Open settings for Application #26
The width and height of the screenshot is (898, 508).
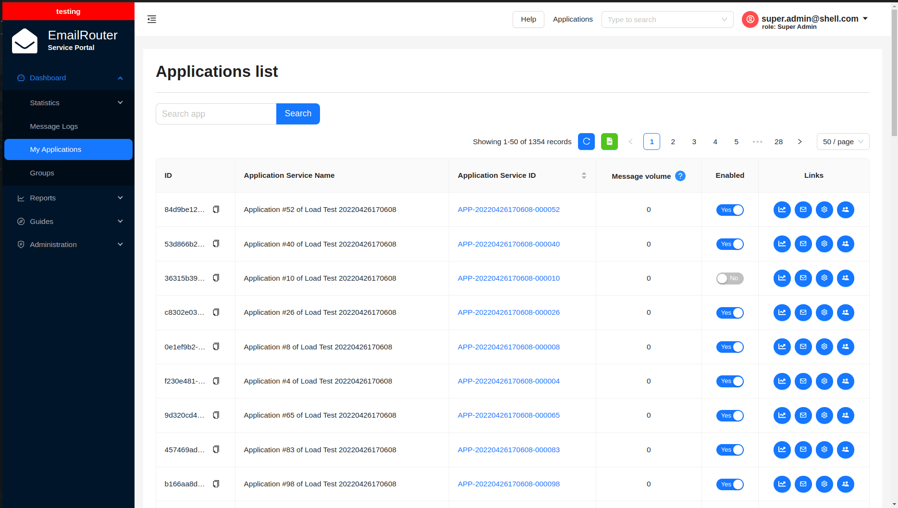(x=824, y=312)
